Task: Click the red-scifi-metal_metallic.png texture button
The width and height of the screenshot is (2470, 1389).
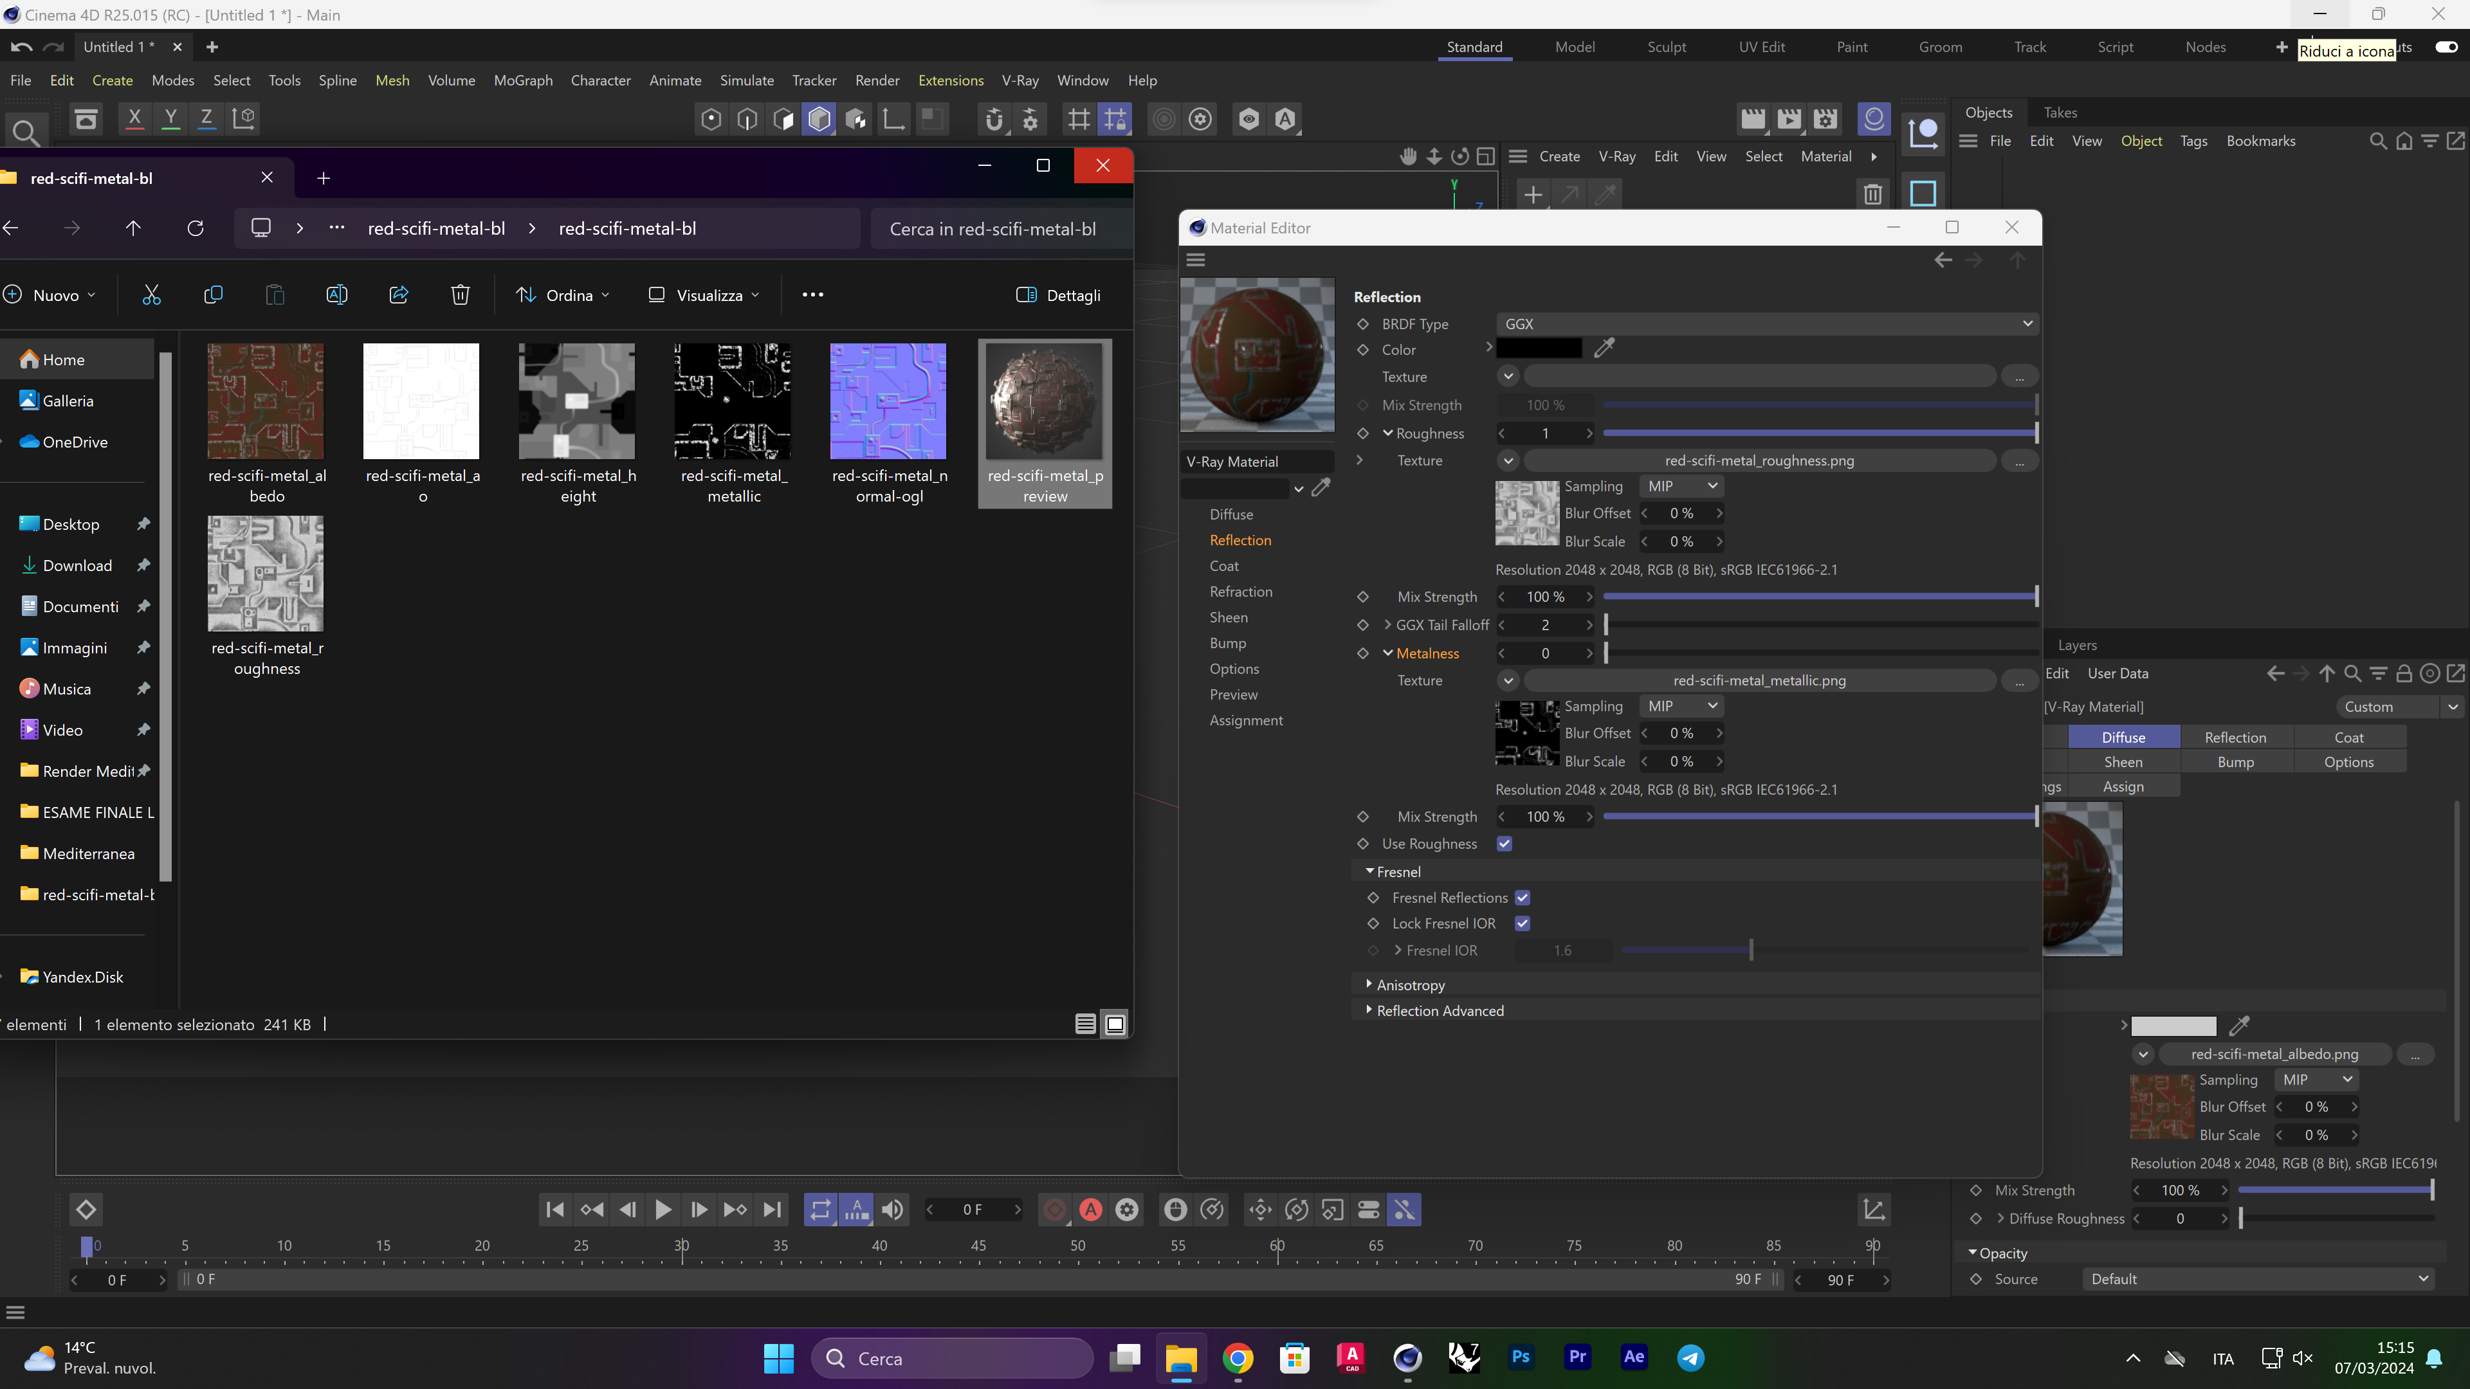Action: coord(1759,680)
